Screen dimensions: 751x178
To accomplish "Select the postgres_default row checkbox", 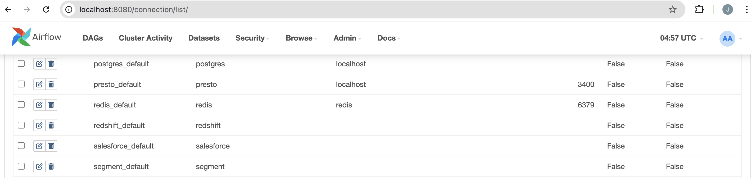I will point(21,63).
